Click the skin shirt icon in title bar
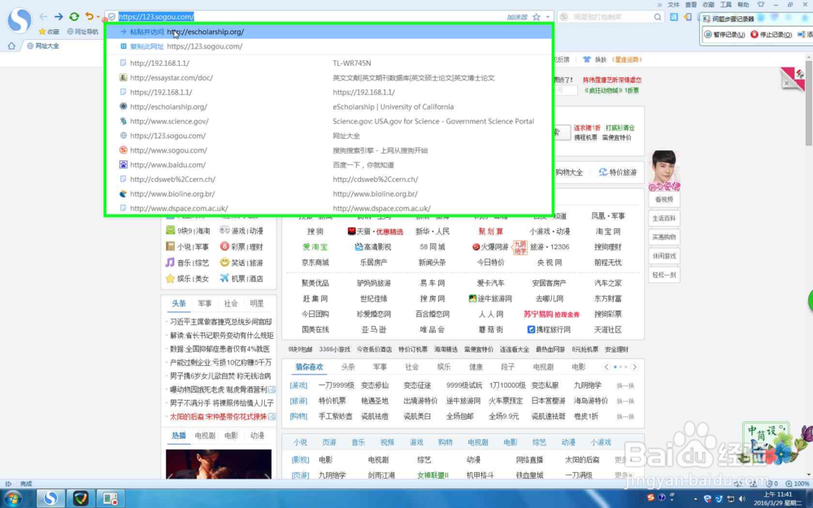The height and width of the screenshot is (508, 813). 761,5
